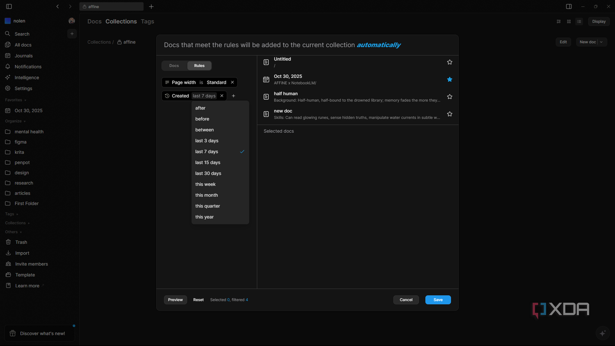Open Intelligence in the sidebar

[27, 77]
